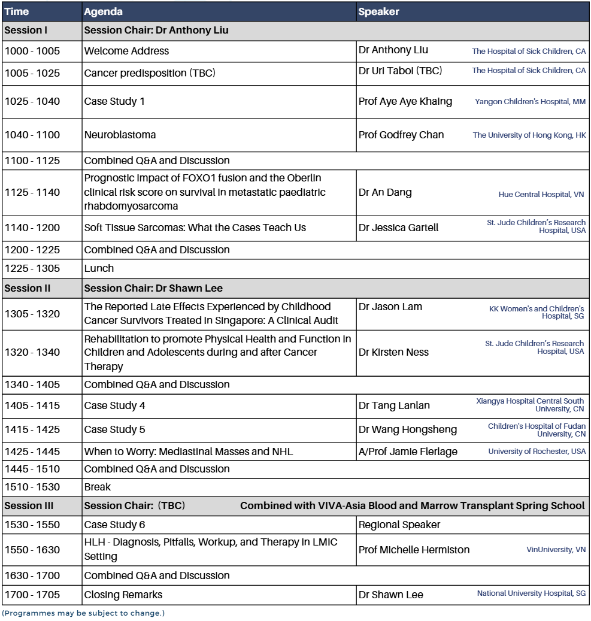Select Case Study 4 with Dr Tang Lanlan
This screenshot has width=591, height=621.
click(114, 407)
